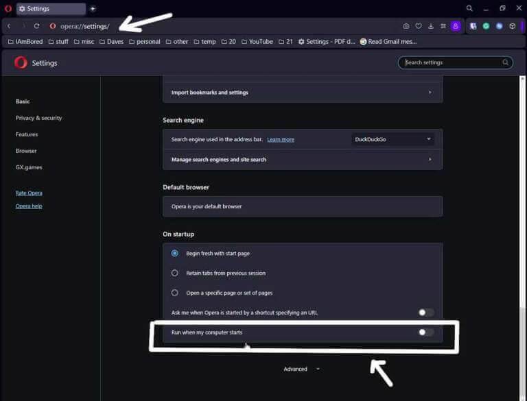The width and height of the screenshot is (527, 401).
Task: Click the settings page vertical scrollbar
Action: [x=522, y=191]
